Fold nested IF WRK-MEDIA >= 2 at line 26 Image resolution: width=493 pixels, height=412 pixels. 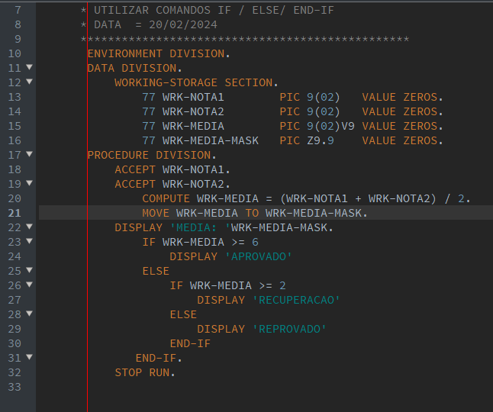(29, 285)
